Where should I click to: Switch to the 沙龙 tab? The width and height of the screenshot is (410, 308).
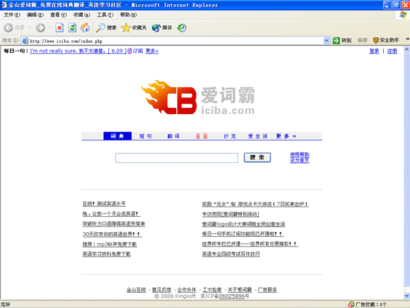pyautogui.click(x=230, y=136)
